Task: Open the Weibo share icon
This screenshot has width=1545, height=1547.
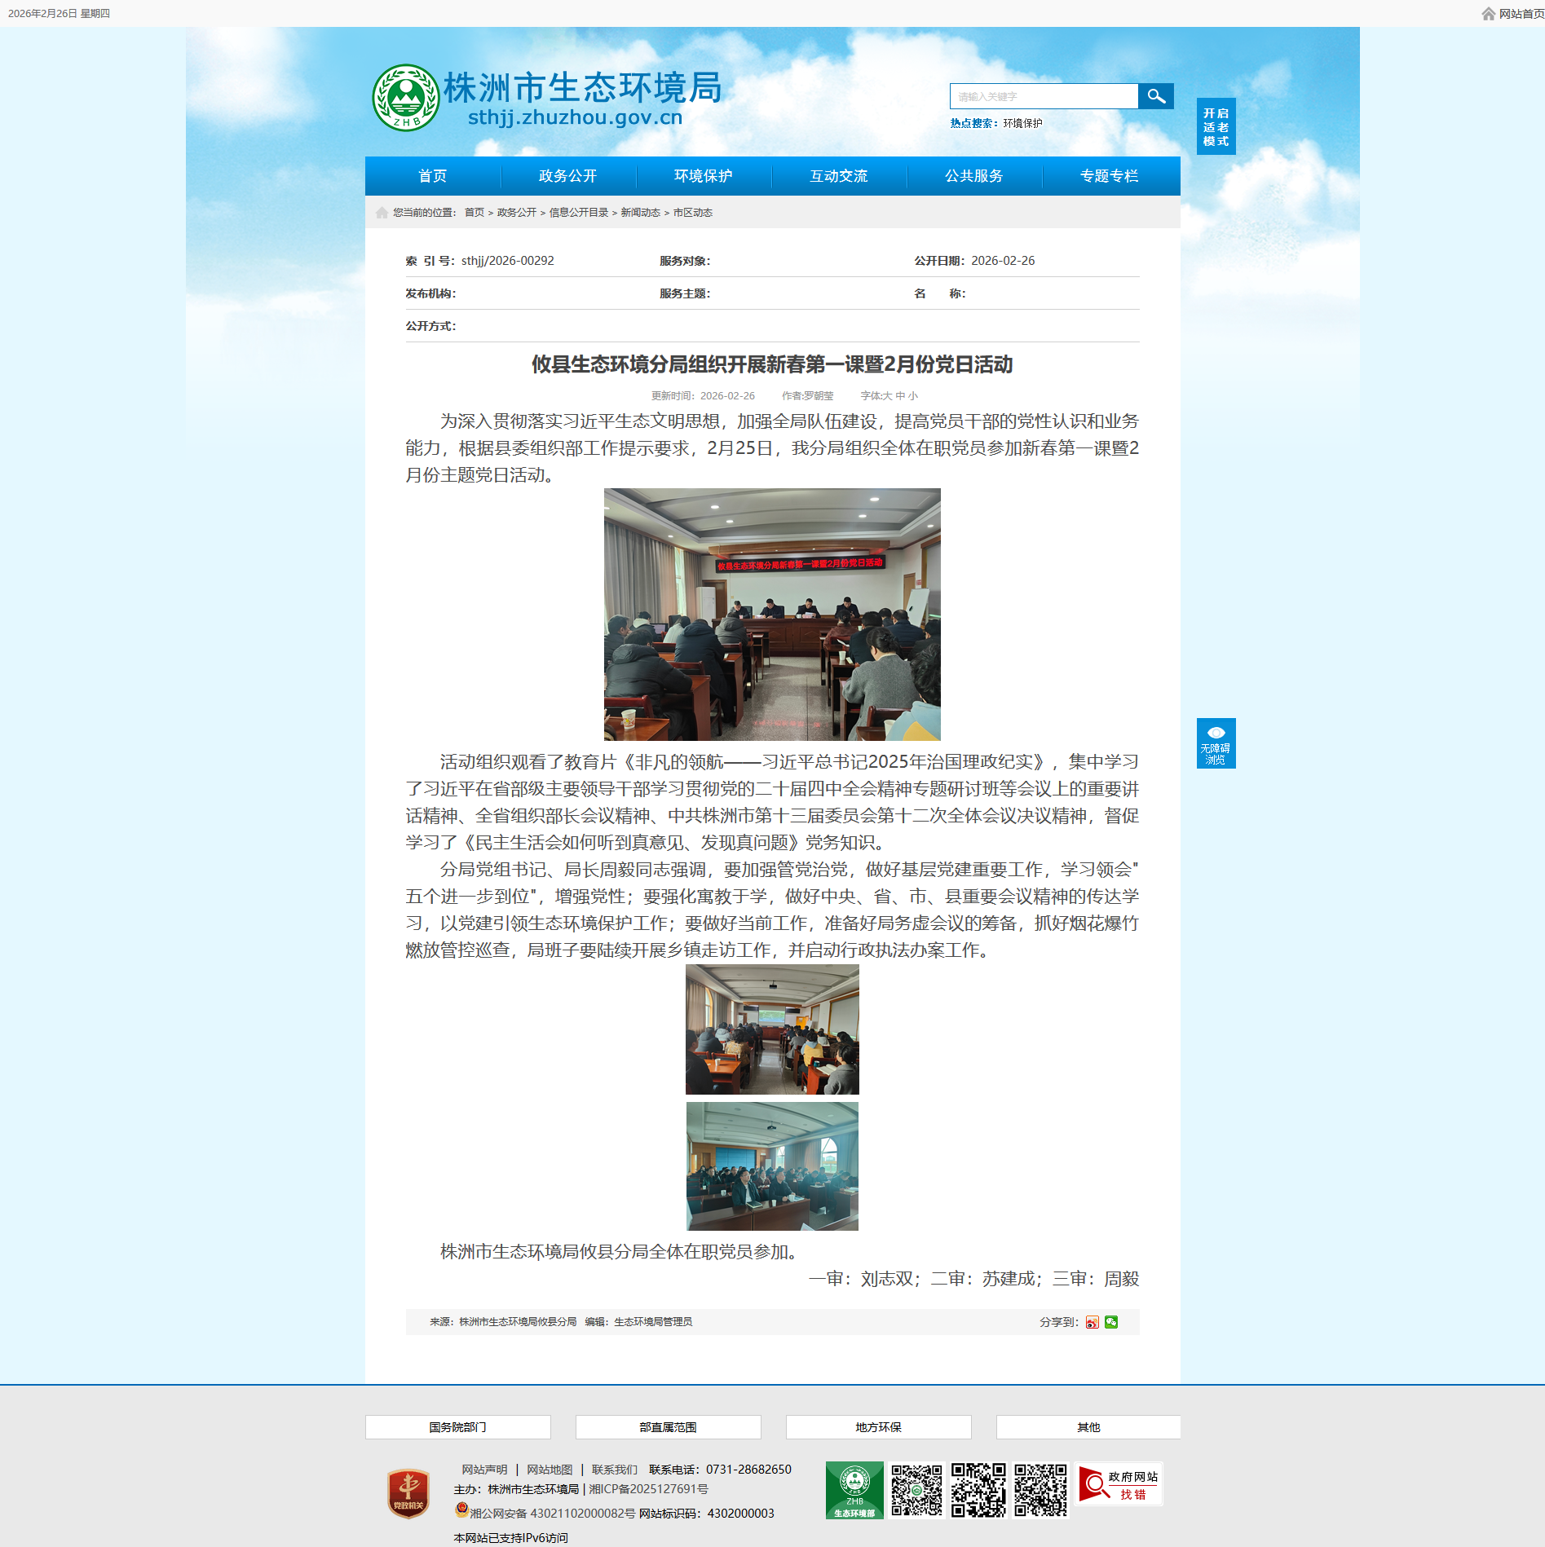Action: (x=1092, y=1322)
